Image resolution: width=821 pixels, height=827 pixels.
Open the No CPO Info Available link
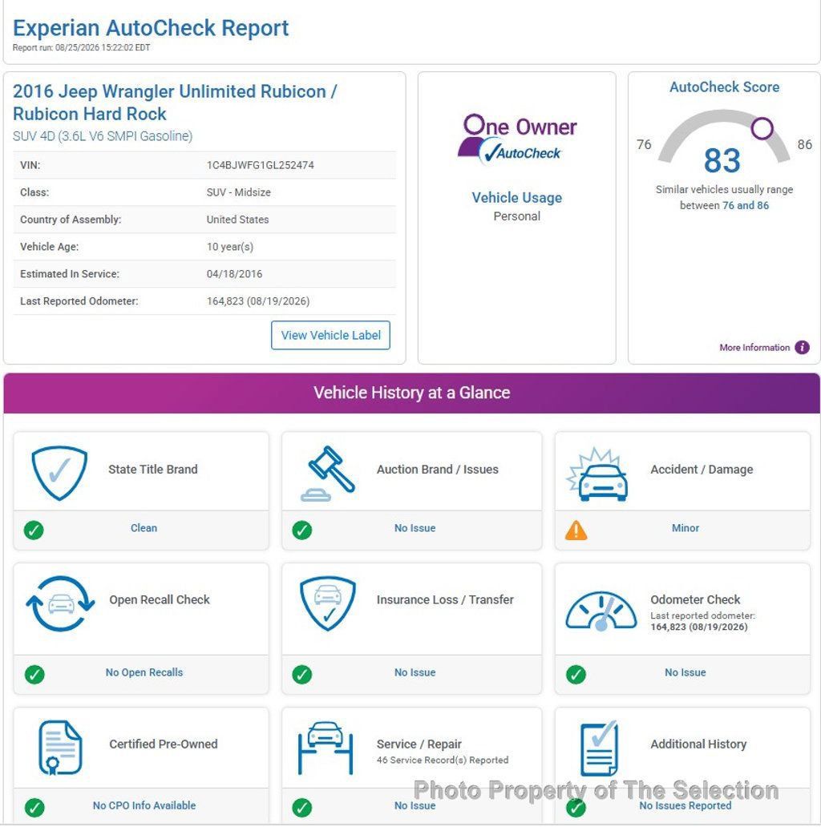(144, 806)
